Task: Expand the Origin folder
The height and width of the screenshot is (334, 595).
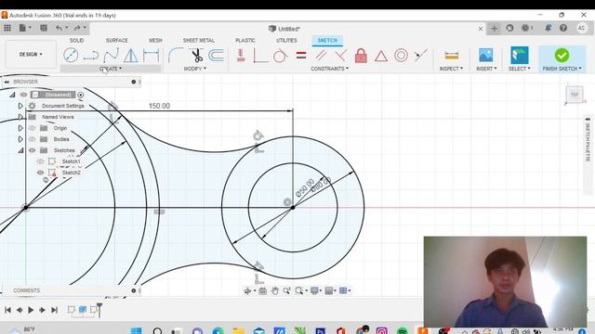Action: 20,128
